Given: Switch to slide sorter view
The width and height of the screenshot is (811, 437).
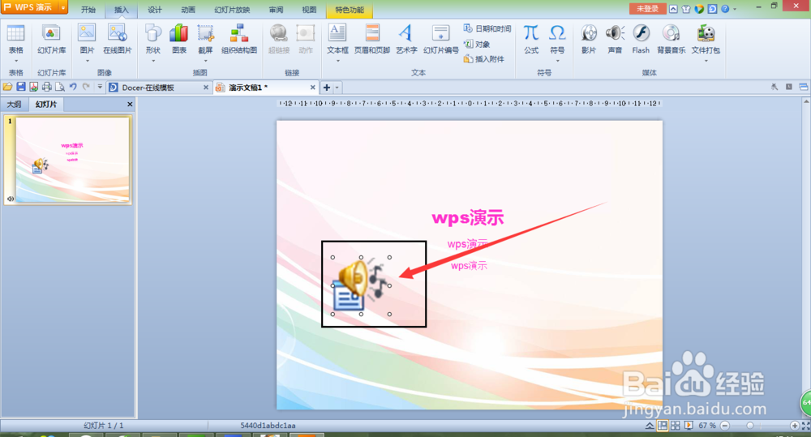Looking at the screenshot, I should point(675,425).
